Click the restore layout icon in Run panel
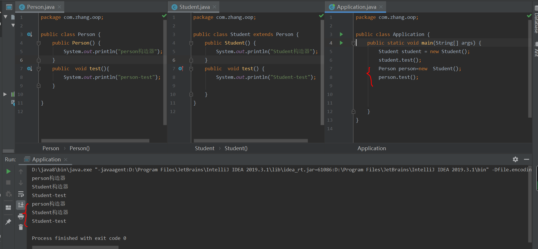The width and height of the screenshot is (538, 249). [8, 208]
